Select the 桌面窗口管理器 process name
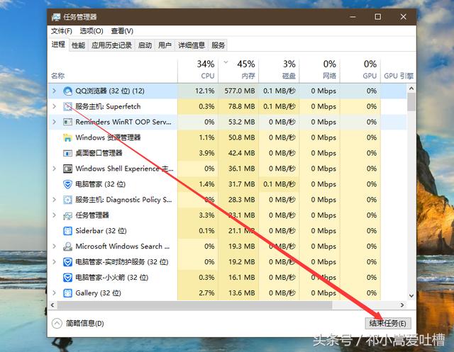 [x=99, y=153]
